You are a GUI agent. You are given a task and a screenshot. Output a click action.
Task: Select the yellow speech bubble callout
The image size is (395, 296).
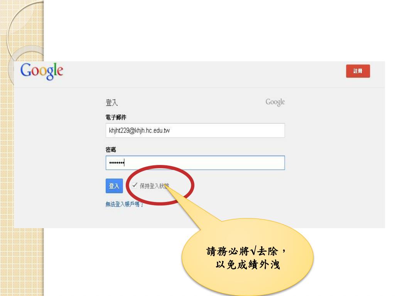point(247,257)
